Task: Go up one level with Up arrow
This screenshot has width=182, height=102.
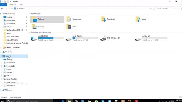Action: pyautogui.click(x=12, y=8)
